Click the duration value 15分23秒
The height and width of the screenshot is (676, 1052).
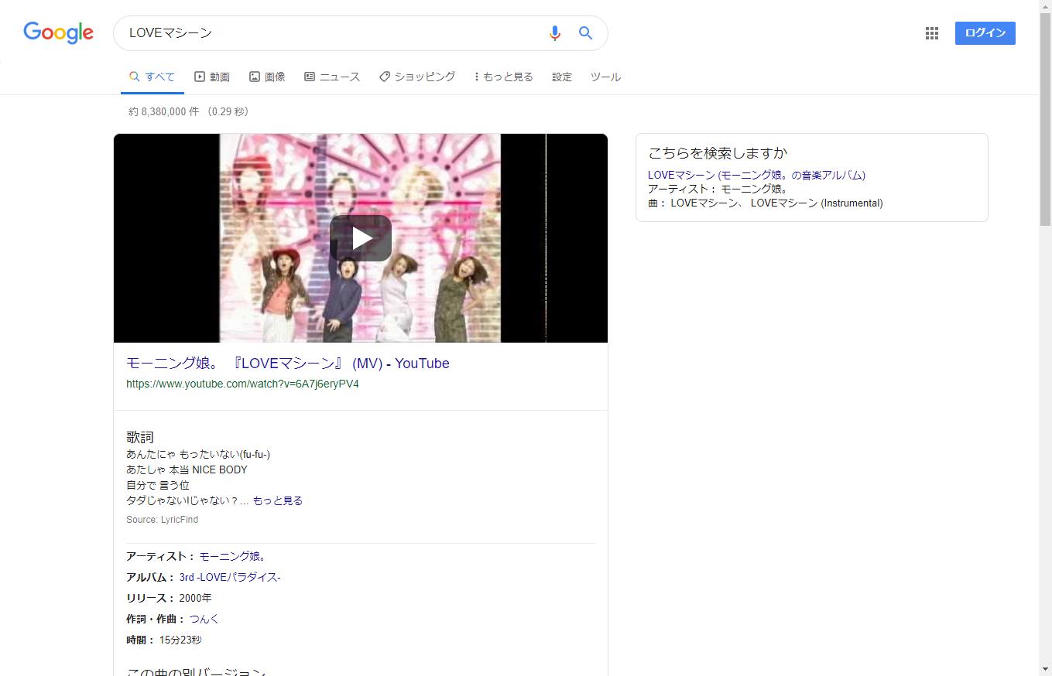point(180,640)
